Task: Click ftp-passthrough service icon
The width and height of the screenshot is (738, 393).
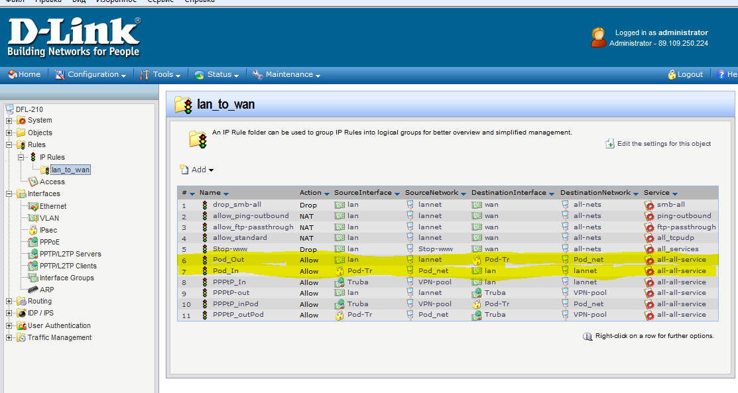Action: [649, 227]
